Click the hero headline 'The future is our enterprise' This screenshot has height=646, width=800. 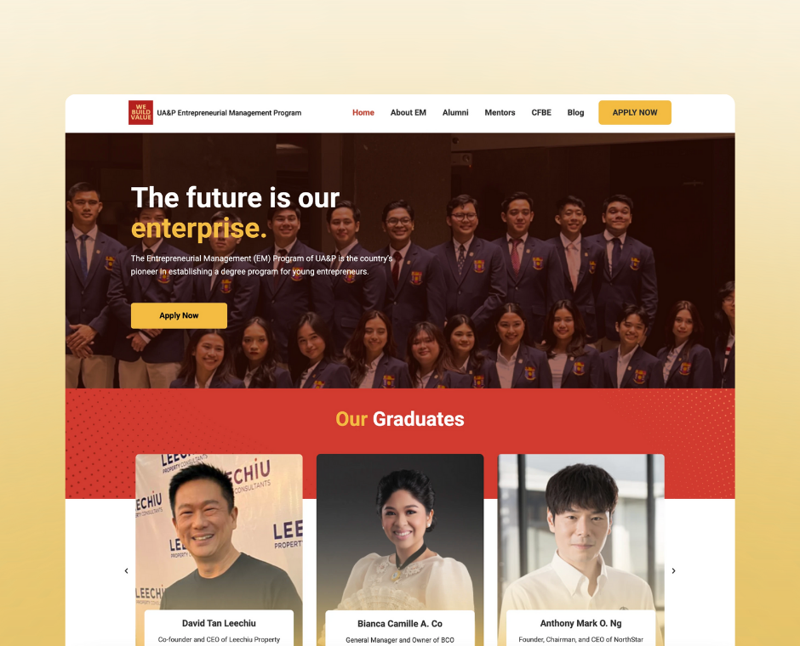coord(235,212)
